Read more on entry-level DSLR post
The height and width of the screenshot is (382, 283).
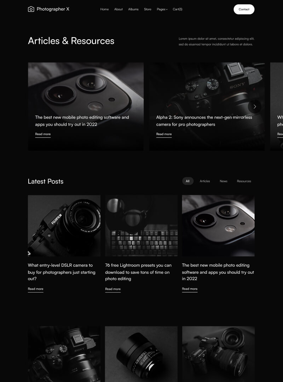click(x=36, y=289)
